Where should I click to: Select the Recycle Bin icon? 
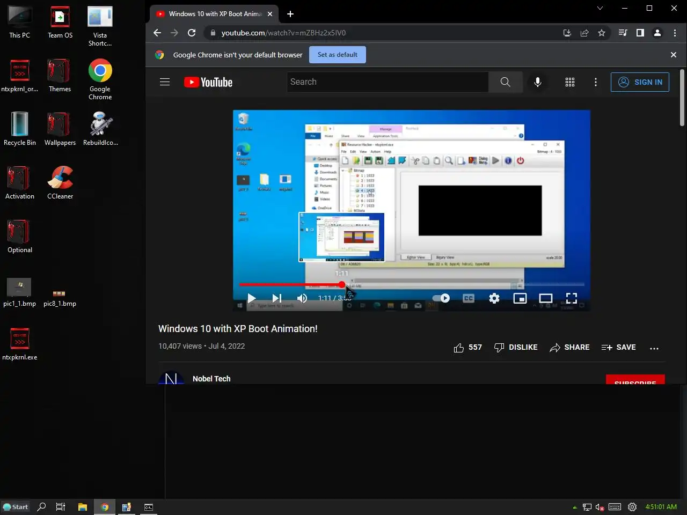pyautogui.click(x=20, y=129)
